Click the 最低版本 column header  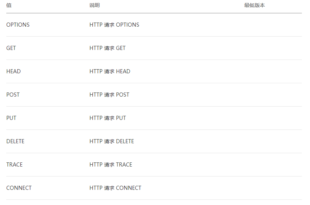tap(255, 5)
